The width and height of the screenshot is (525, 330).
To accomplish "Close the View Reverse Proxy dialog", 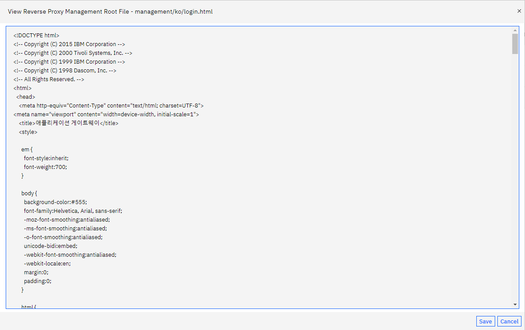I will [519, 11].
